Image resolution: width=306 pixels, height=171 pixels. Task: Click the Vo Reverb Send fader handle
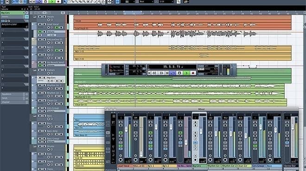coord(186,142)
